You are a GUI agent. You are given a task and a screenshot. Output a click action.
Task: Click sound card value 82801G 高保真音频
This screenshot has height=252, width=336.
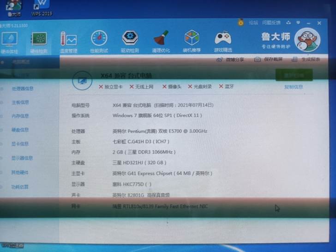click(x=141, y=195)
